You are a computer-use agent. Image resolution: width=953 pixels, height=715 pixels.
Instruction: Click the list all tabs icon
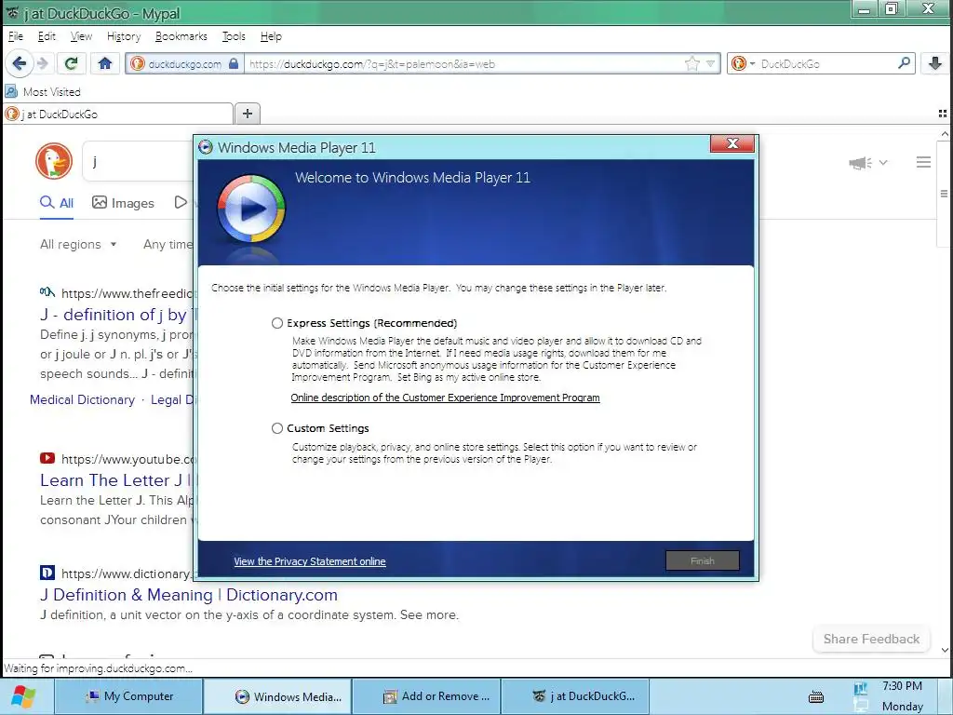(943, 114)
